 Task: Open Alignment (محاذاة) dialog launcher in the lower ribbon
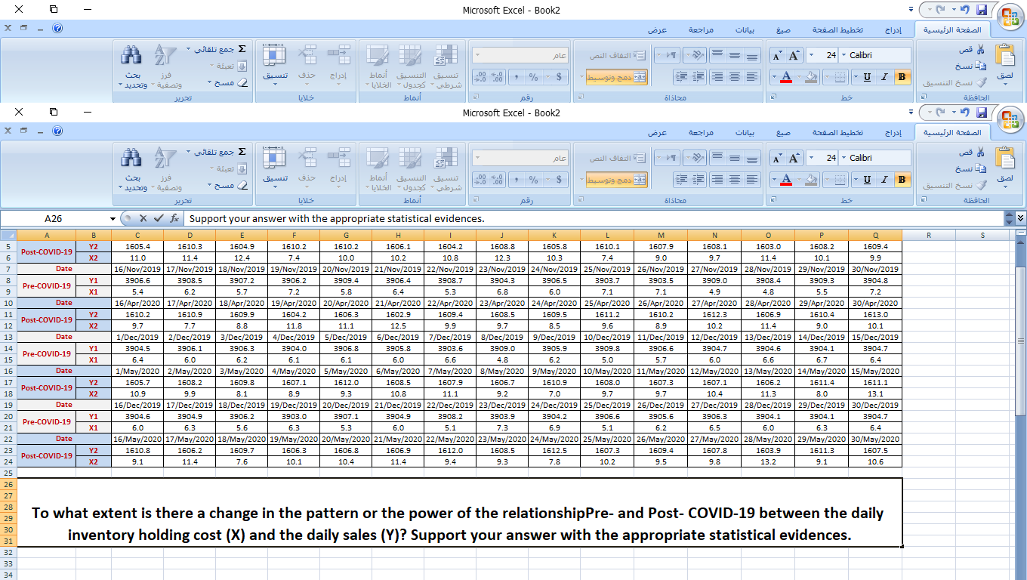coord(580,200)
